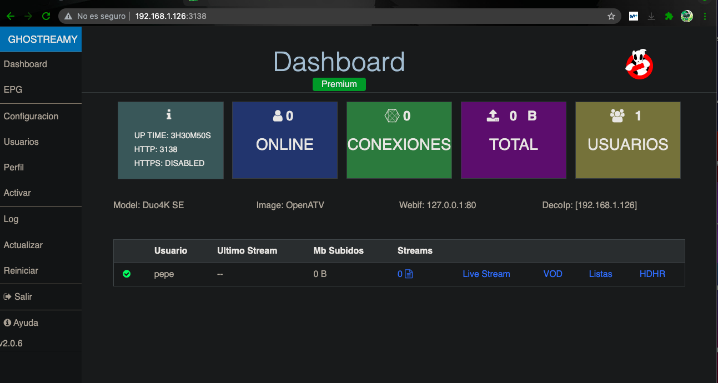Click the browser profile avatar icon
718x383 pixels.
tap(687, 16)
